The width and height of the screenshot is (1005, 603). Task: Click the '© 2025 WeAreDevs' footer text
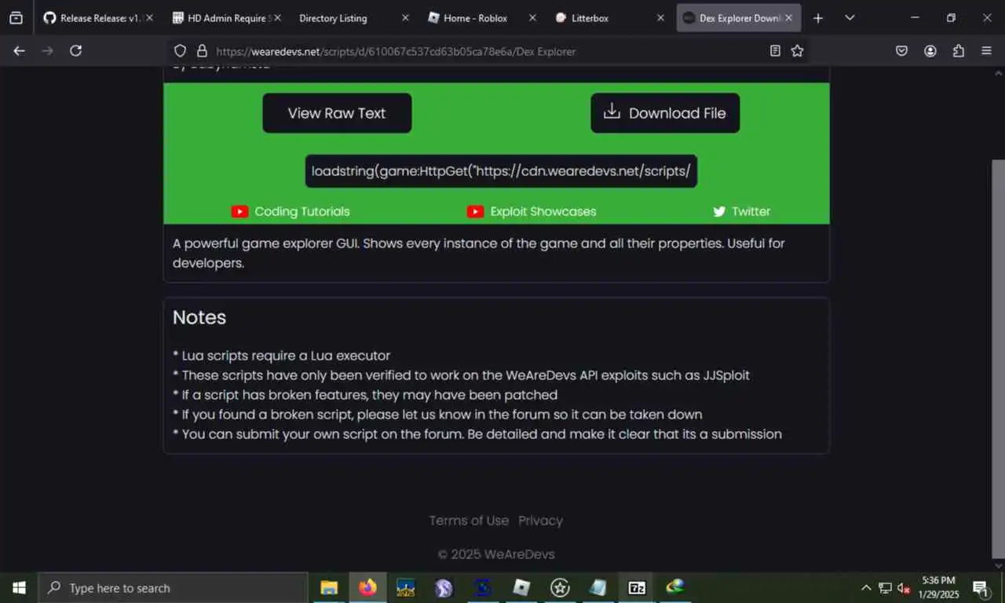tap(496, 554)
